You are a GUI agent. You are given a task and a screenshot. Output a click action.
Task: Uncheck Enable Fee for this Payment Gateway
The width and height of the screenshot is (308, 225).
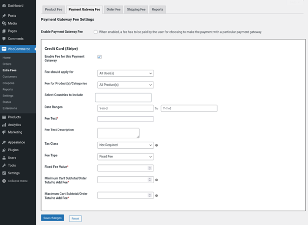click(x=100, y=57)
